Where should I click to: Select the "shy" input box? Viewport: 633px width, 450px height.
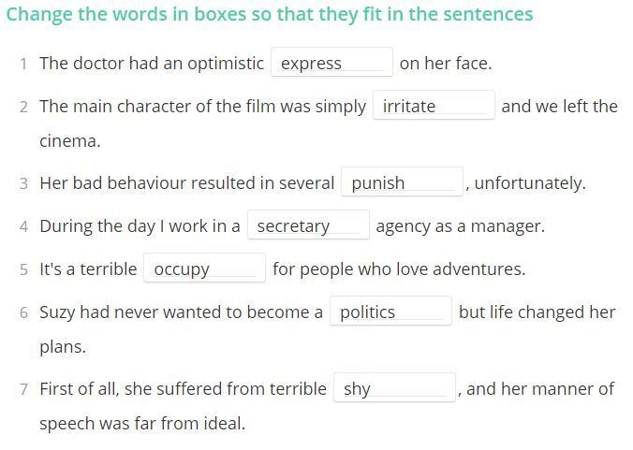(x=394, y=389)
